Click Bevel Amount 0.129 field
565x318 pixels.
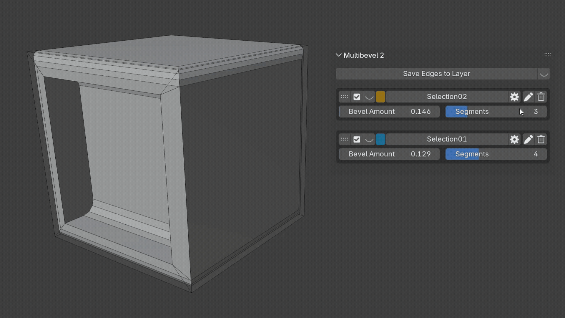(x=389, y=154)
